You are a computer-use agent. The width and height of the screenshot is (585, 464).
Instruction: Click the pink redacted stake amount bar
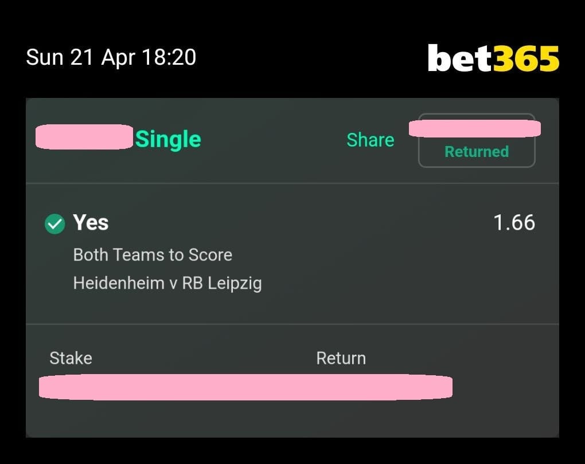click(246, 387)
